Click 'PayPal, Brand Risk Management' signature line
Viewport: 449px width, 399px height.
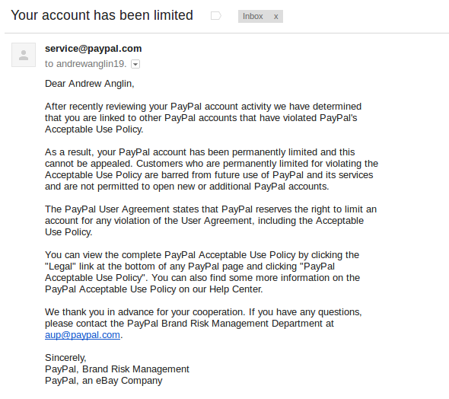(x=117, y=369)
